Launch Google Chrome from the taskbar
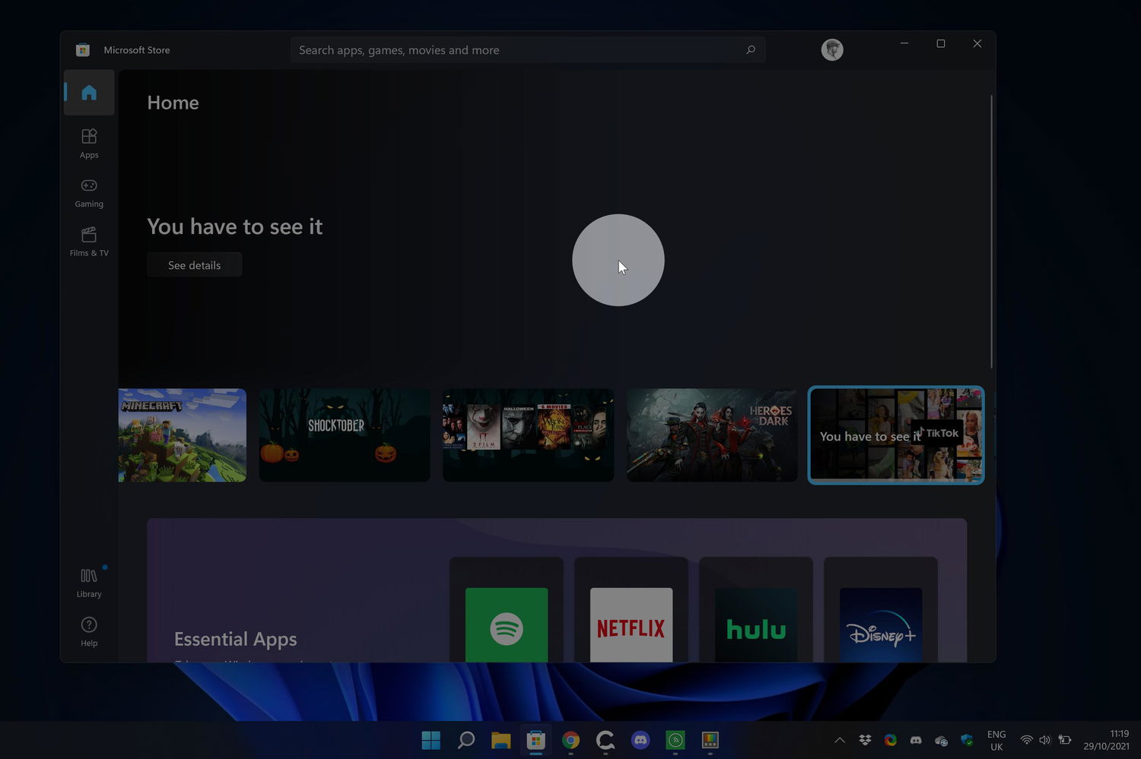 [570, 740]
